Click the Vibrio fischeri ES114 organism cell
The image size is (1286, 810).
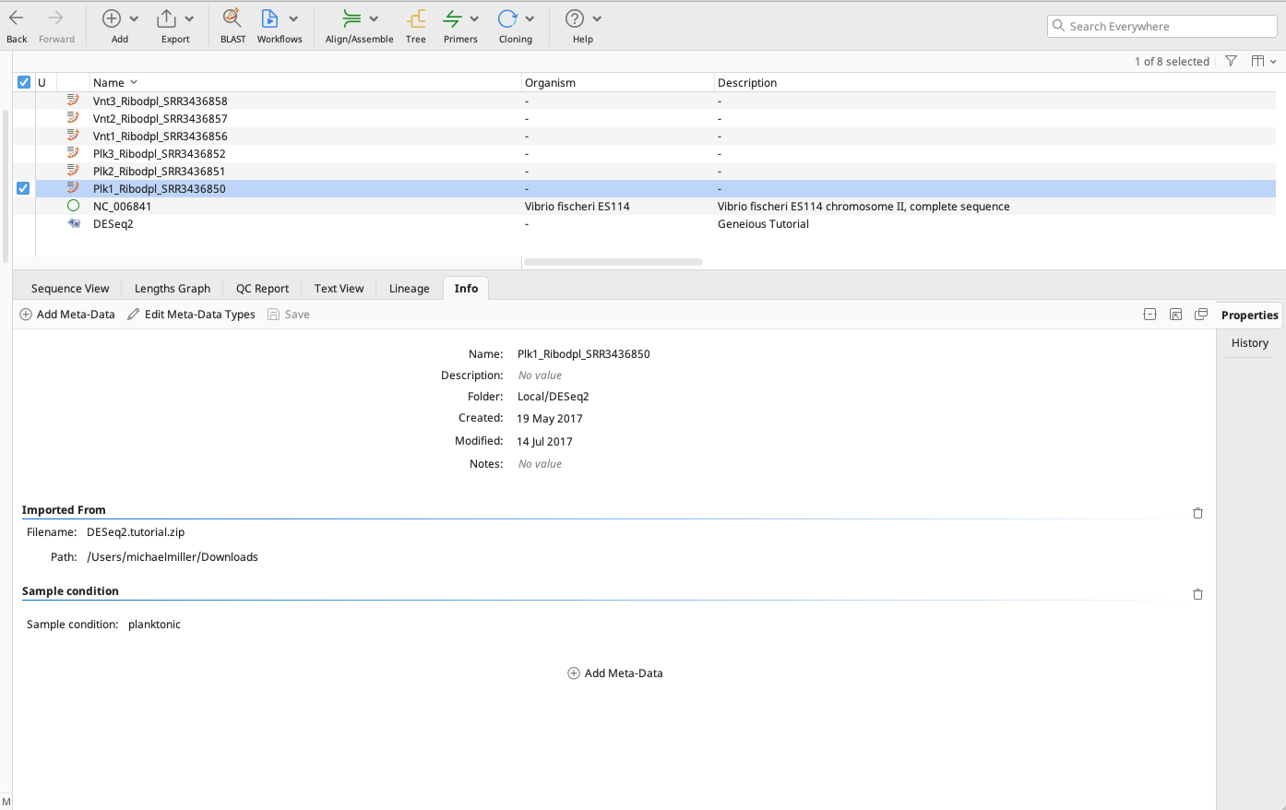pos(578,207)
